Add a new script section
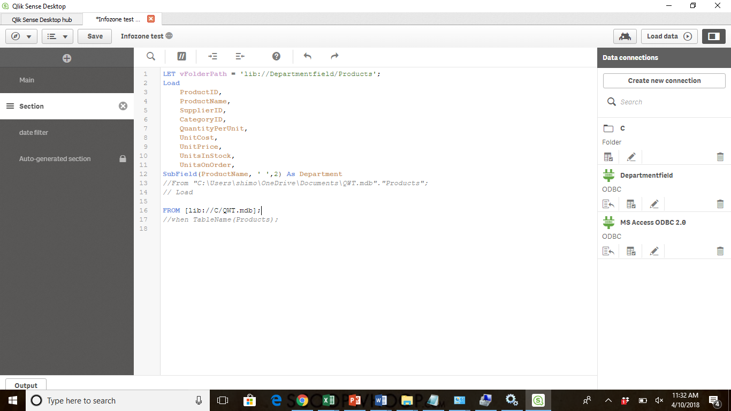 [67, 58]
